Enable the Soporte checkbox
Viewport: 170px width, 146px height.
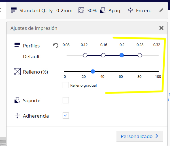point(66,100)
